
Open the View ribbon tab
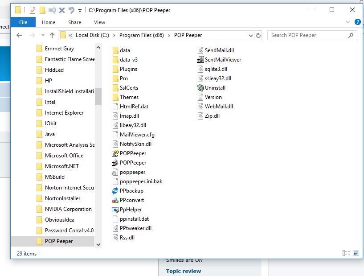click(100, 22)
